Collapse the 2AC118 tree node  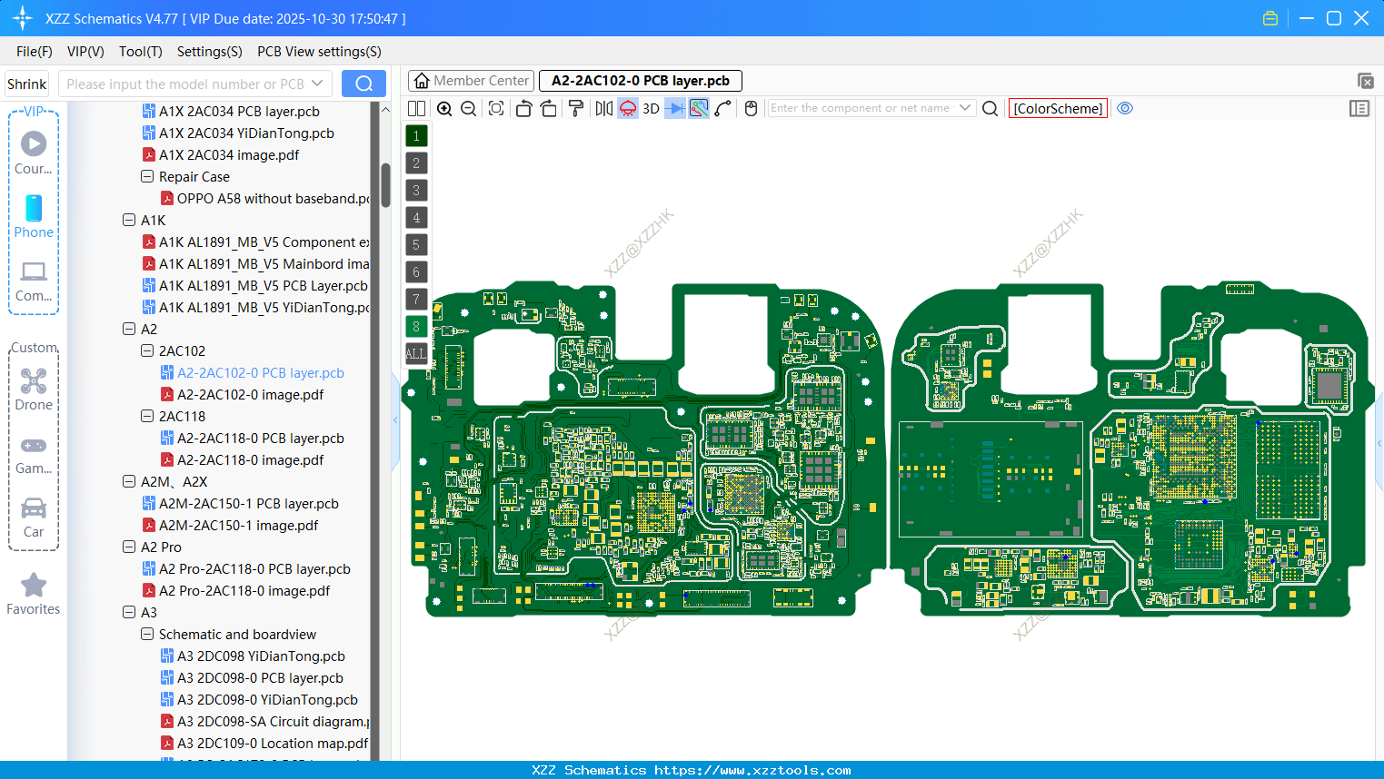click(146, 416)
